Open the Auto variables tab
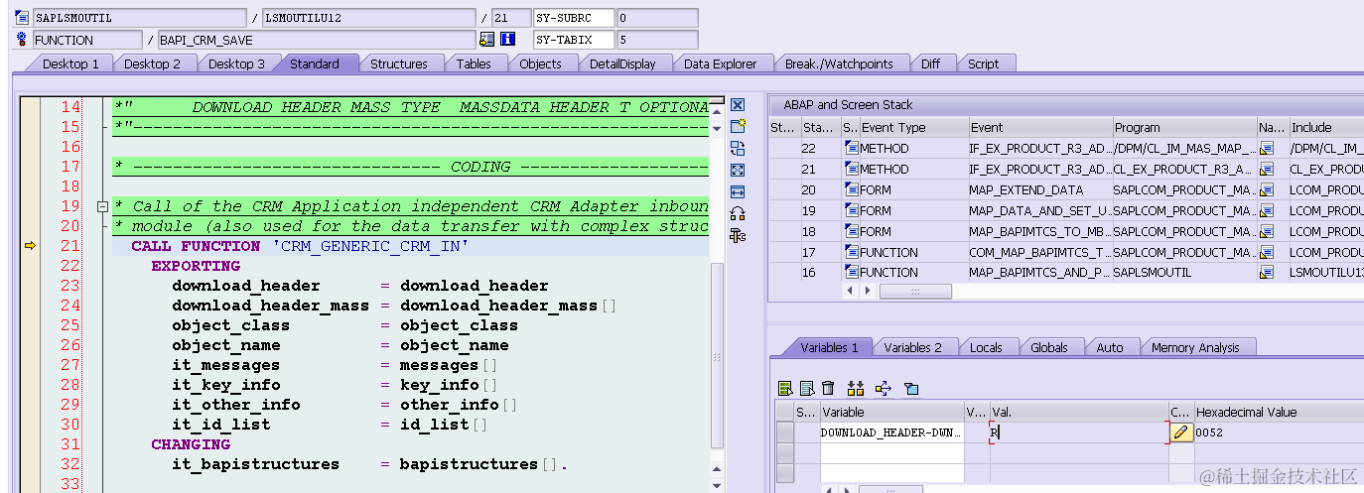This screenshot has height=493, width=1364. (1110, 347)
